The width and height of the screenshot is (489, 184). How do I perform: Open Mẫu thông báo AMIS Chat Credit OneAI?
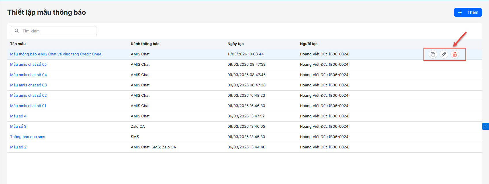pyautogui.click(x=56, y=54)
